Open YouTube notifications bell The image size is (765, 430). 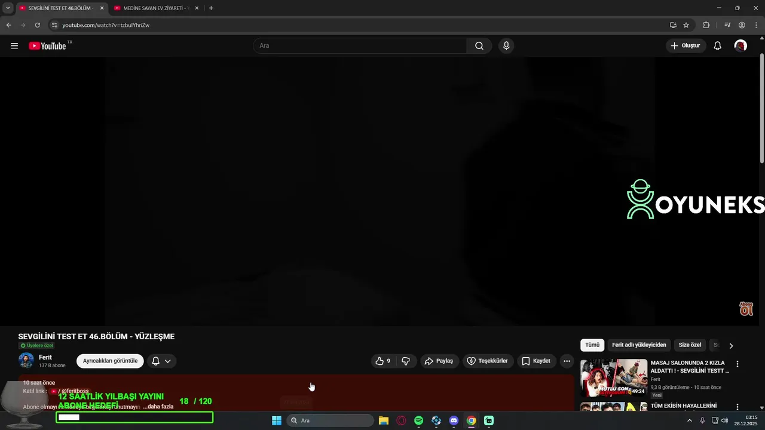718,46
